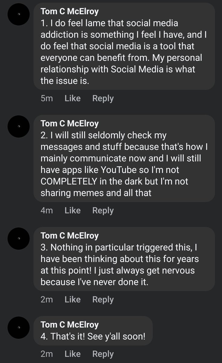The height and width of the screenshot is (363, 222).
Task: Open Tom C McElroy's name on comment 1
Action: click(x=70, y=11)
